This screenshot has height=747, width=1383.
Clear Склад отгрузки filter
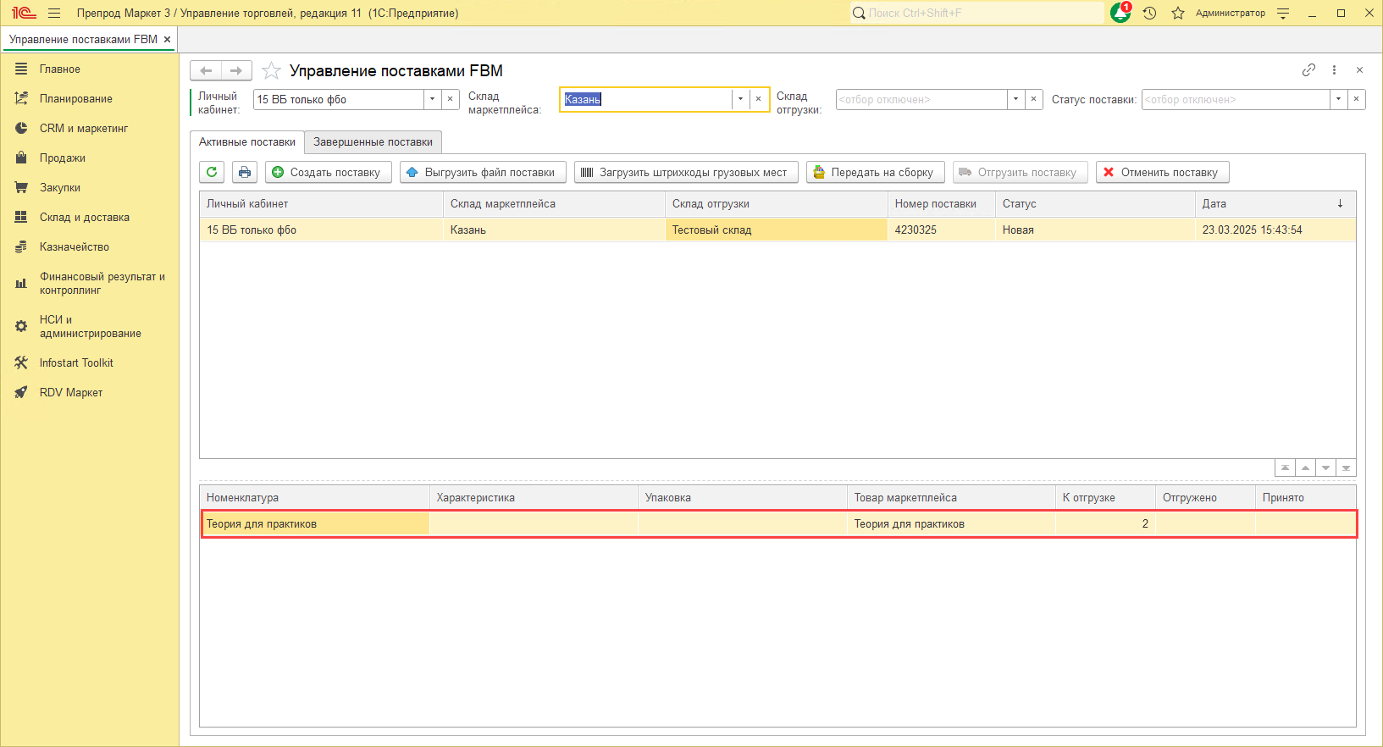1033,99
